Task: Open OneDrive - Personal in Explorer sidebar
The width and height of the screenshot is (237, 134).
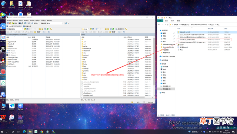Action: 167,56
